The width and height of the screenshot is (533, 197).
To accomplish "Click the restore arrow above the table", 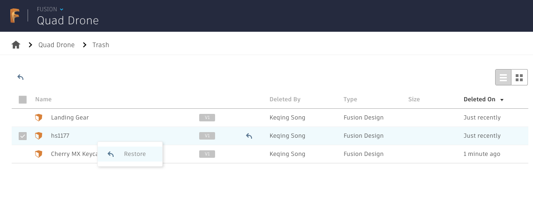I will pos(21,77).
